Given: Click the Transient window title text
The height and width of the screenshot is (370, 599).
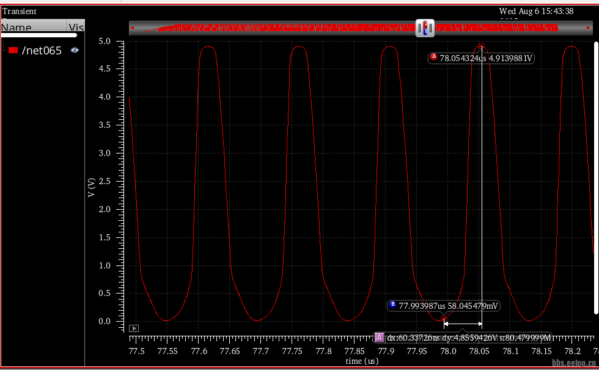Looking at the screenshot, I should [x=20, y=11].
